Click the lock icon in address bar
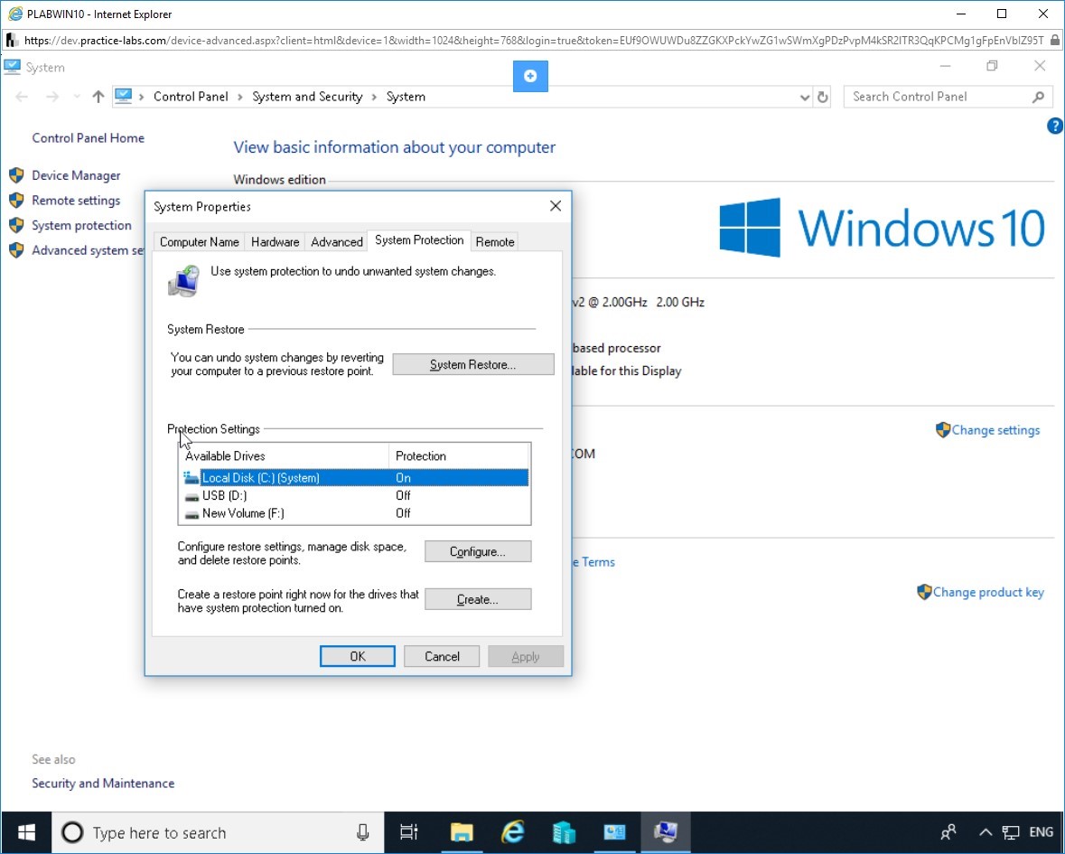This screenshot has width=1065, height=854. tap(1054, 41)
